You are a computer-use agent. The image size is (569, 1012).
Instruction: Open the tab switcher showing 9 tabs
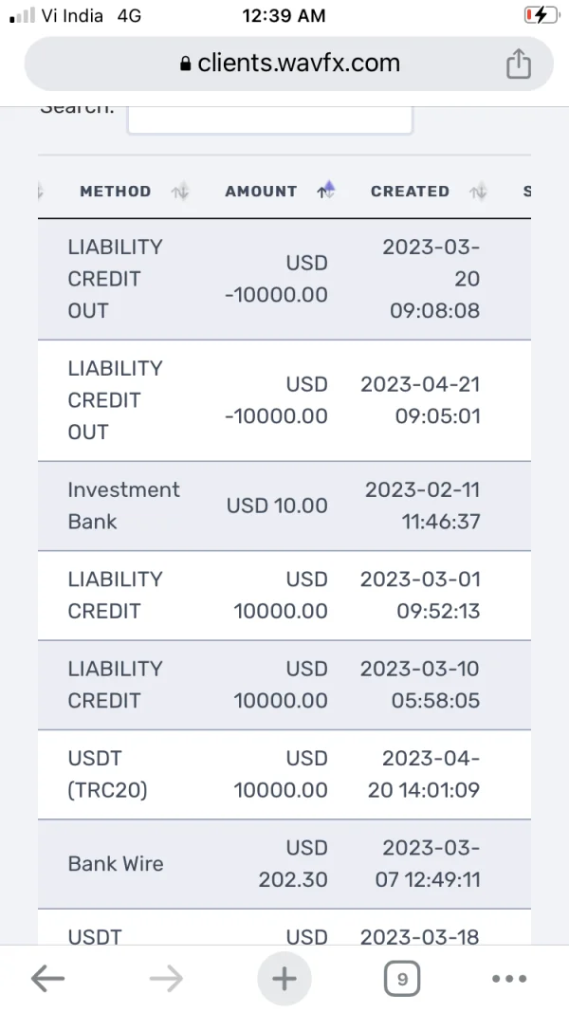(x=402, y=979)
